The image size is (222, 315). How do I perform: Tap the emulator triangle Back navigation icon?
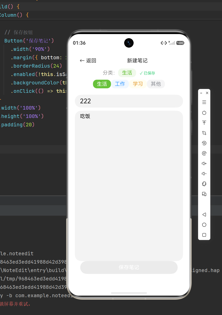(204, 215)
